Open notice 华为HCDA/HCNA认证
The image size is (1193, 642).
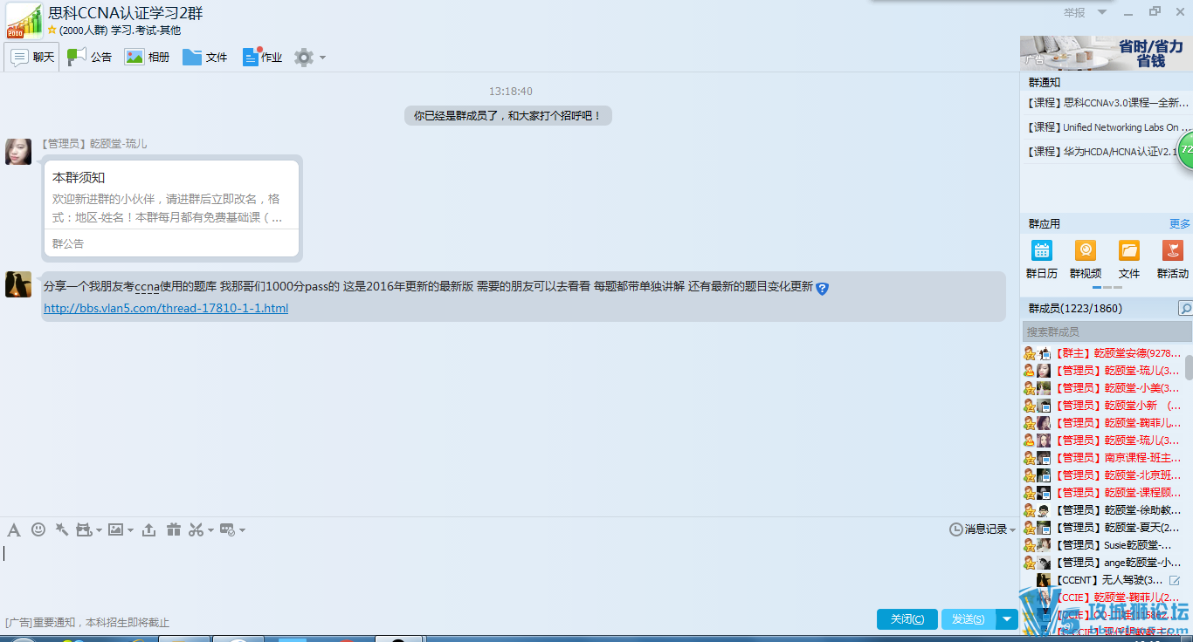(x=1100, y=152)
